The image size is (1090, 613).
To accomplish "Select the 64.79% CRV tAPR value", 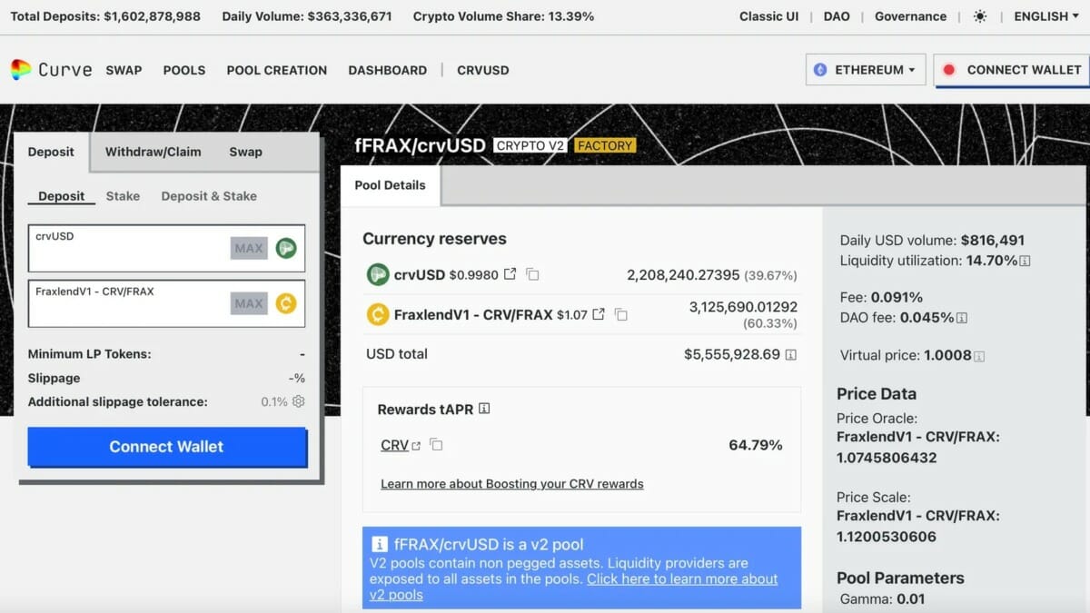I will coord(756,445).
